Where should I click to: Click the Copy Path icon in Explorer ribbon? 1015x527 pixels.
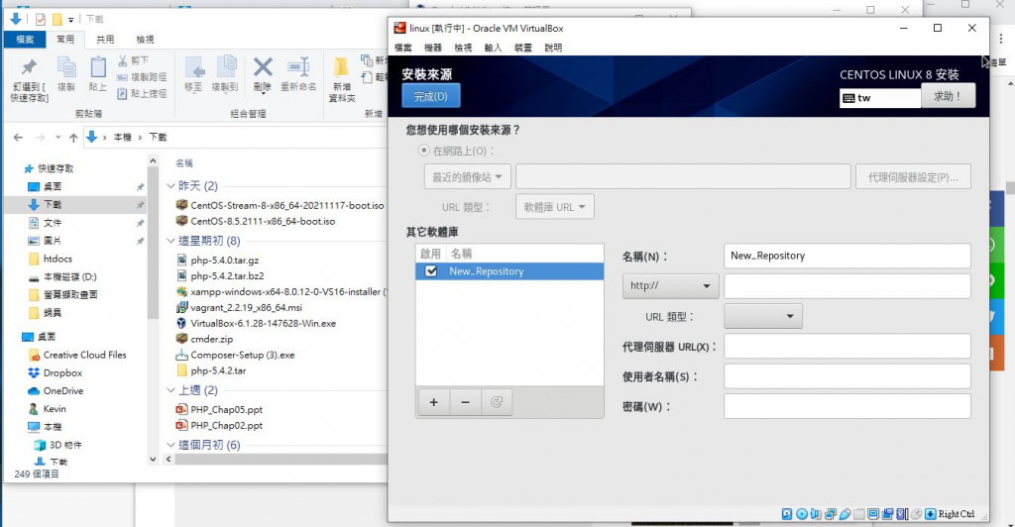click(x=122, y=77)
